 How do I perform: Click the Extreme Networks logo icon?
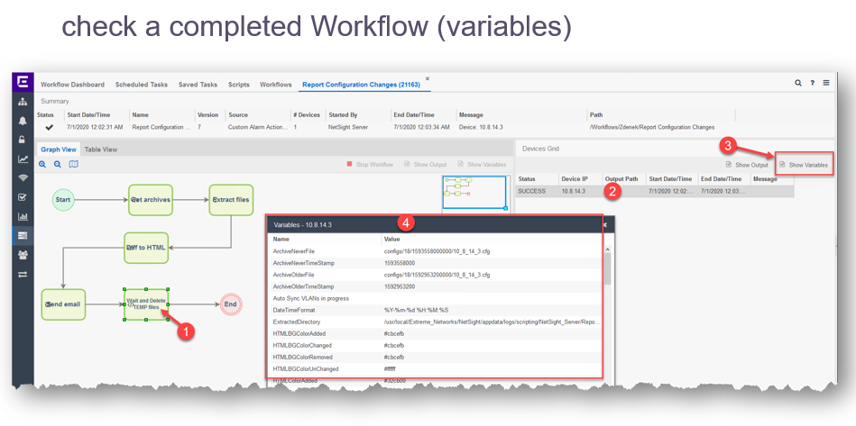(x=23, y=83)
